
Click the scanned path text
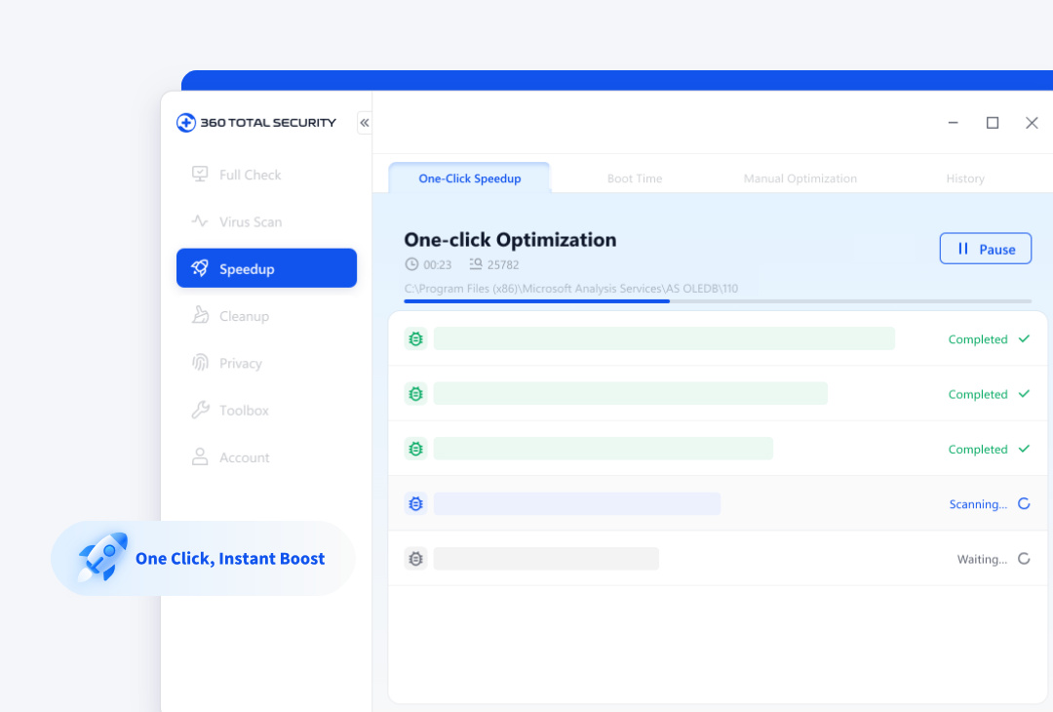click(x=570, y=288)
